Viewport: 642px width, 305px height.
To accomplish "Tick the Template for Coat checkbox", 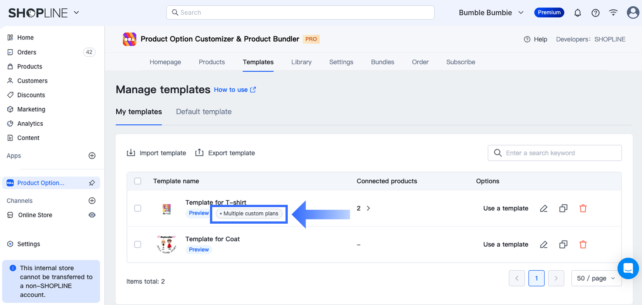I will click(138, 244).
